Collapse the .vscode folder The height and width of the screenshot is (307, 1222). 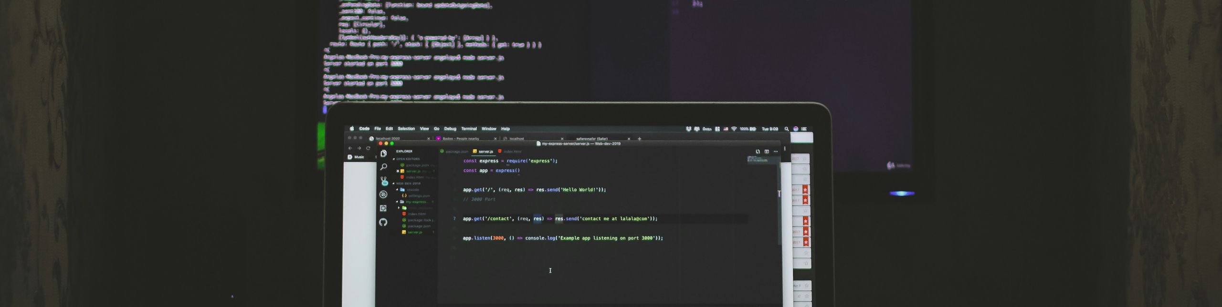pyautogui.click(x=397, y=190)
